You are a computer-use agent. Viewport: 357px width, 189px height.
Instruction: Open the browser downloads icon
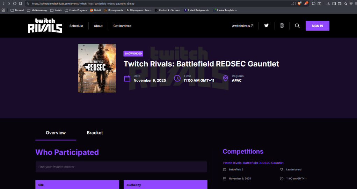328,3
